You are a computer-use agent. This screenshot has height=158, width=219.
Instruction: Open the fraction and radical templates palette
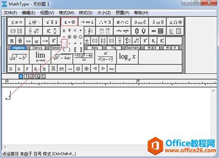(34, 31)
